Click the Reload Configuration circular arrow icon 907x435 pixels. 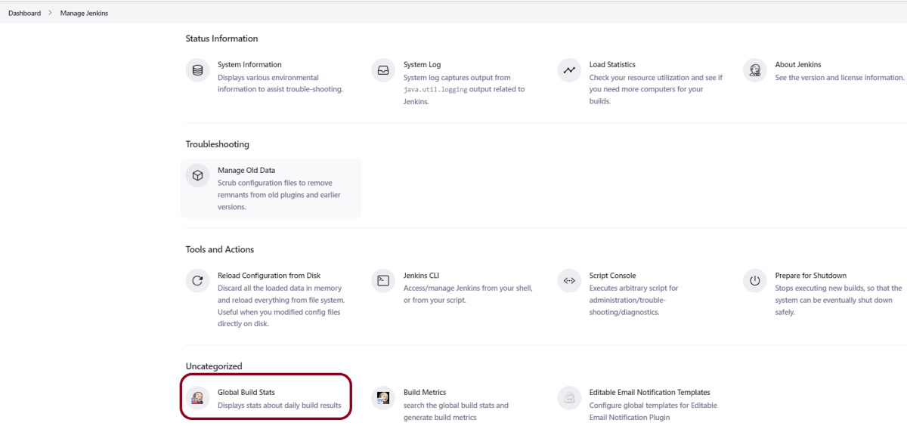tap(197, 281)
